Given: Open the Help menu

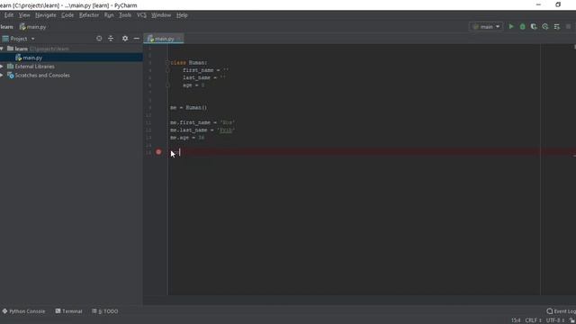Looking at the screenshot, I should pyautogui.click(x=182, y=15).
